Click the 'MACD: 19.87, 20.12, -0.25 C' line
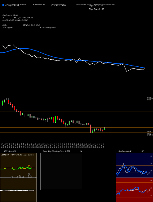Image resolution: width=153 pixels, height=202 pixels. (15, 20)
